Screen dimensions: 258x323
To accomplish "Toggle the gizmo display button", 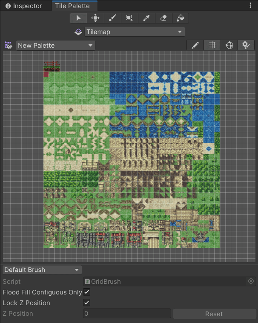I will [x=229, y=45].
